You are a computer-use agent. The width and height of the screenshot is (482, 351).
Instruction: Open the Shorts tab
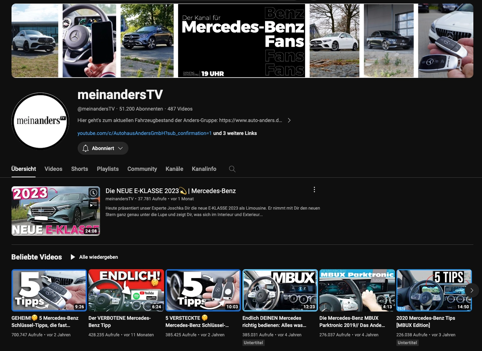tap(79, 169)
